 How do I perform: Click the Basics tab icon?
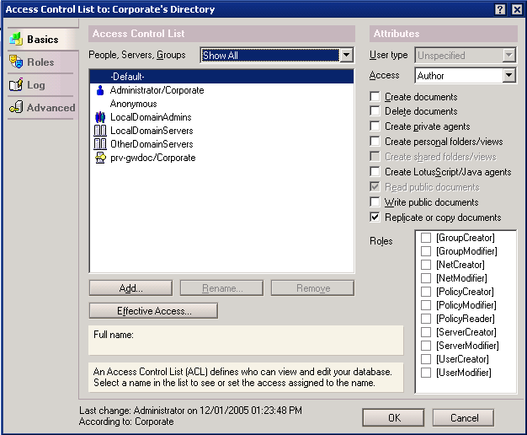16,39
